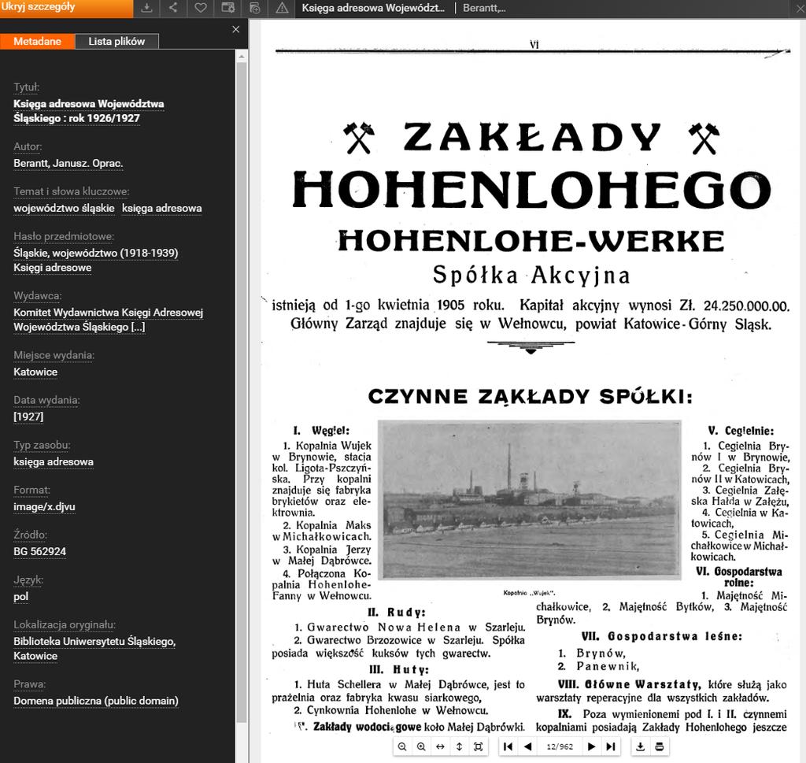Click language value pol
This screenshot has width=806, height=763.
(x=20, y=597)
